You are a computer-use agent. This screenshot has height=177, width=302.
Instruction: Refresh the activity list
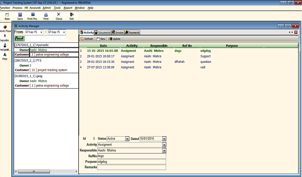click(87, 39)
